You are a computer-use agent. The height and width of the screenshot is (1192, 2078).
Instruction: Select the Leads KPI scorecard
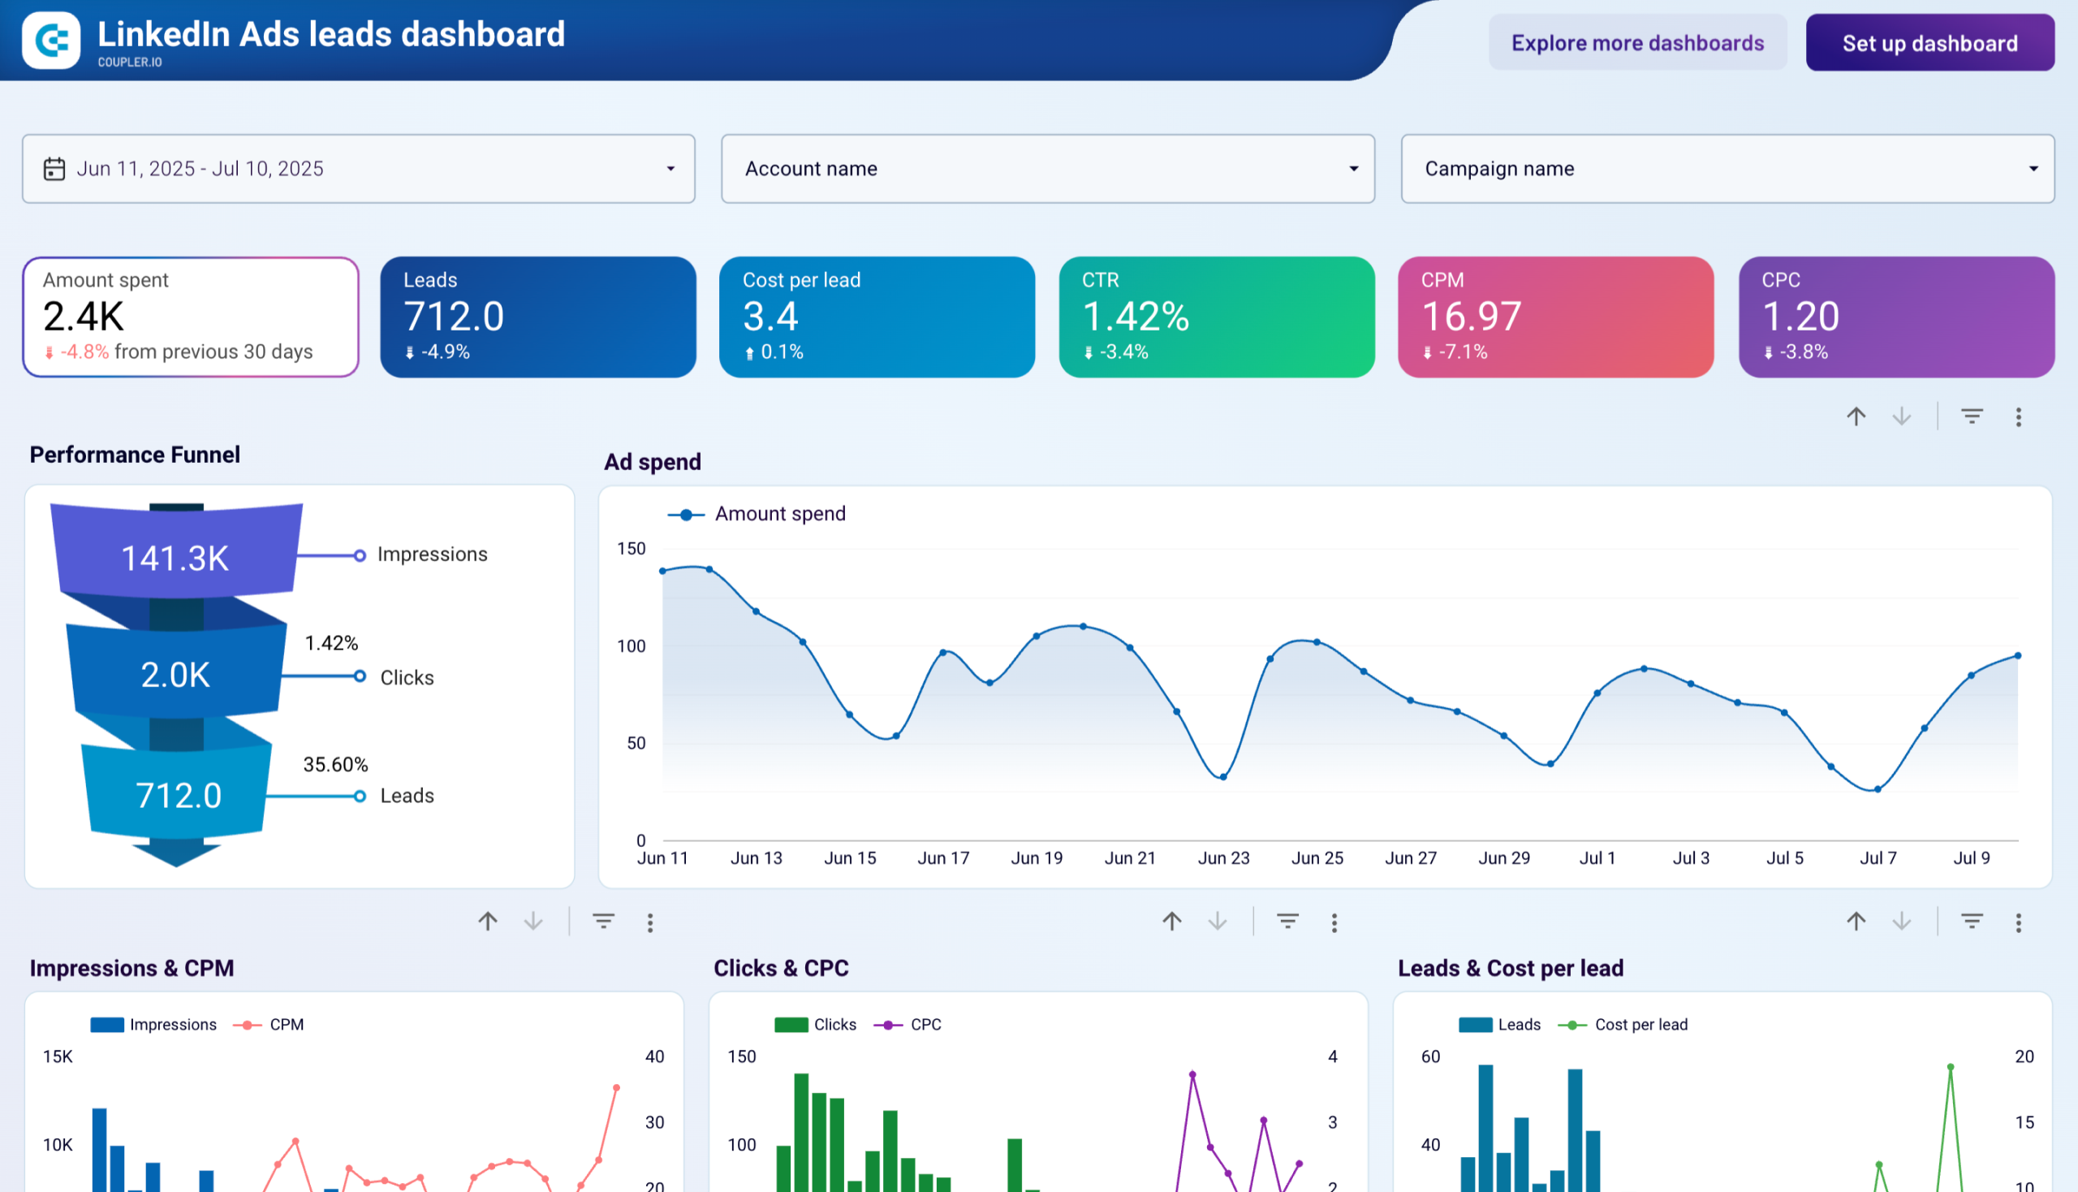point(537,317)
